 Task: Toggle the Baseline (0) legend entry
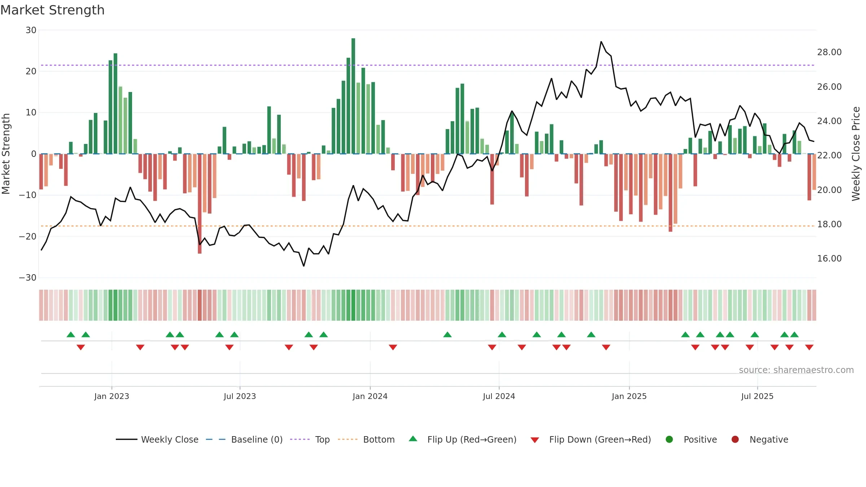[x=244, y=439]
